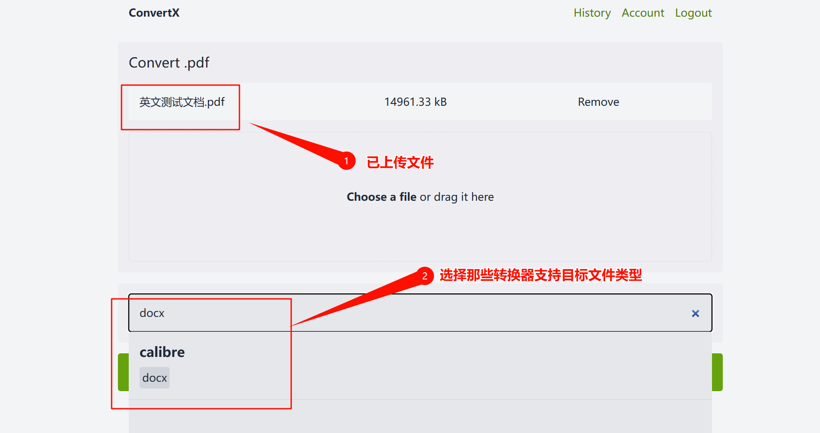Image resolution: width=820 pixels, height=433 pixels.
Task: Focus the docx format search input
Action: click(420, 313)
